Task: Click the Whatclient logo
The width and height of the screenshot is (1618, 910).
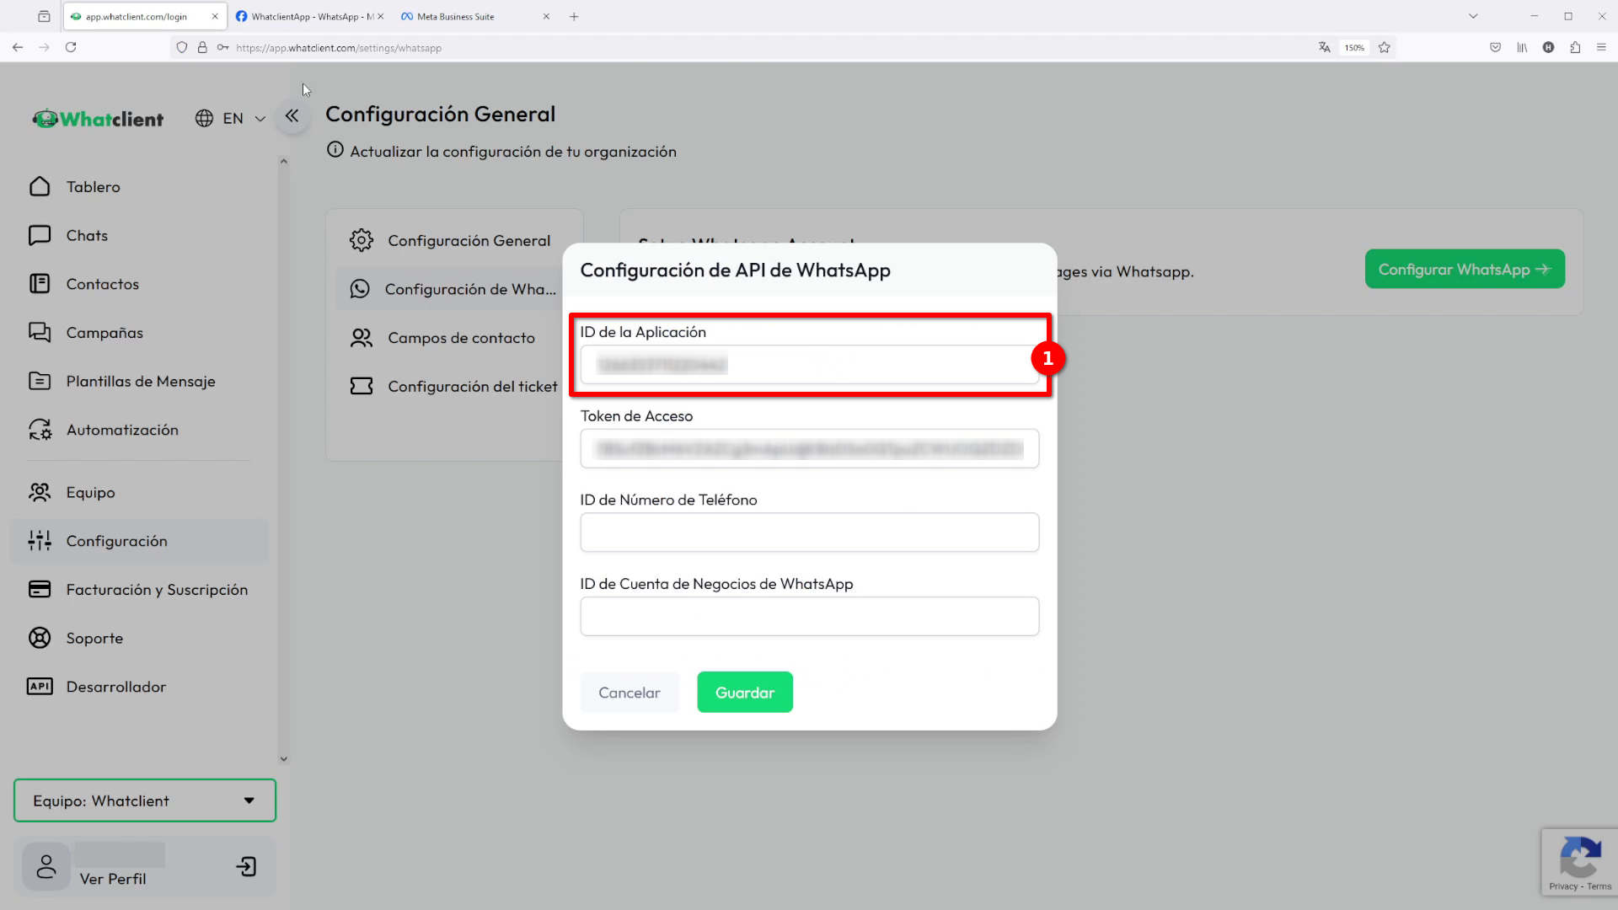Action: point(98,119)
